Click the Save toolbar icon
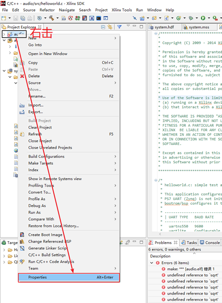This screenshot has height=303, width=222. pyautogui.click(x=16, y=18)
